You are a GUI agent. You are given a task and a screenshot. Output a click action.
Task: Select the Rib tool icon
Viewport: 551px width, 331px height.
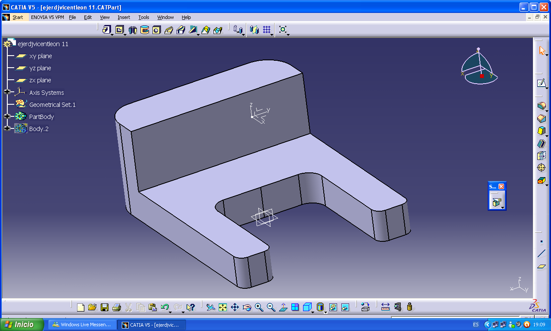pyautogui.click(x=169, y=30)
